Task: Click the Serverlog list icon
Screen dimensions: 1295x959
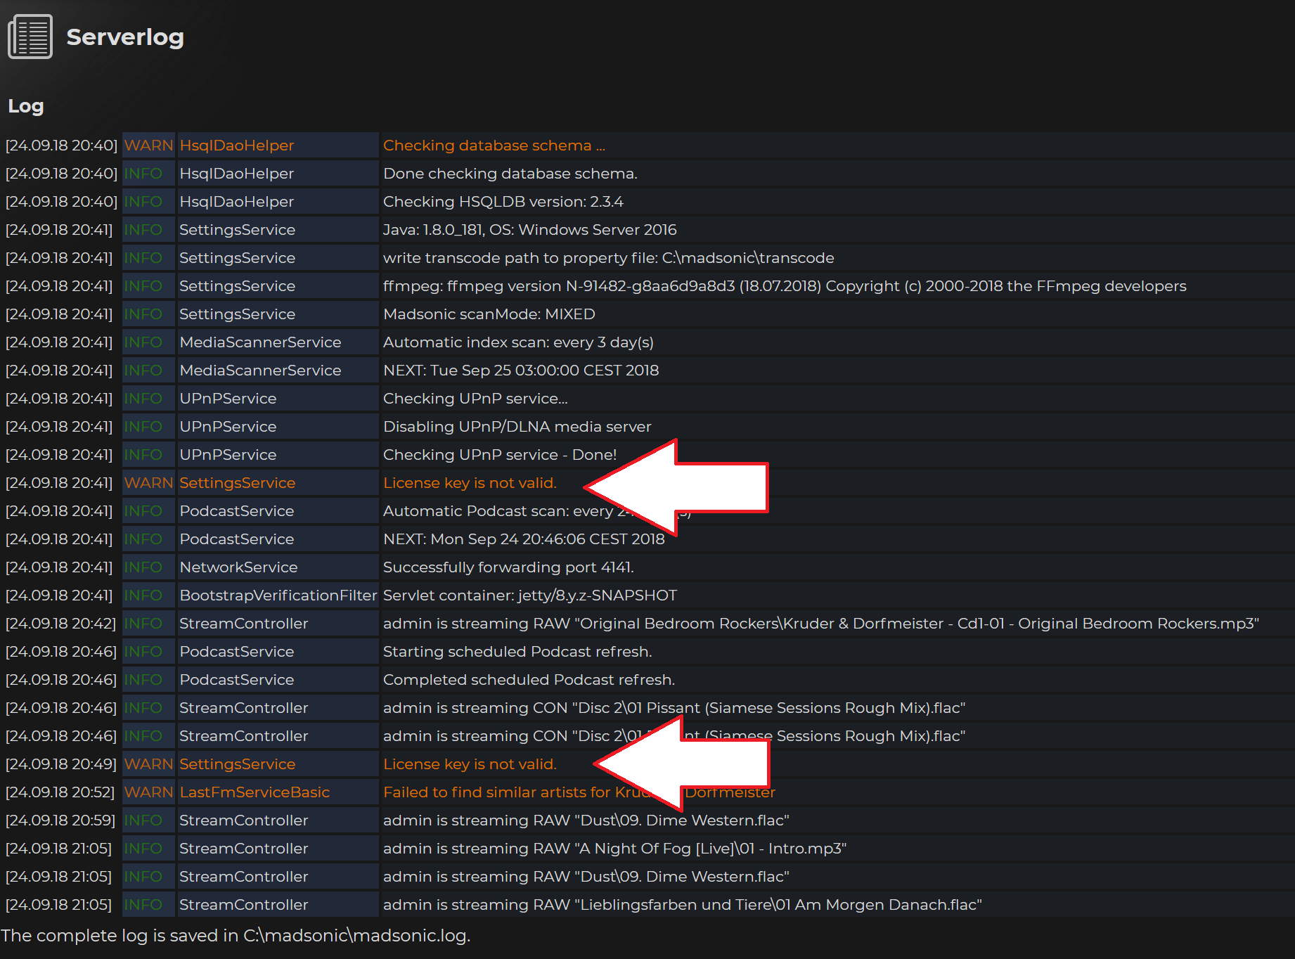Action: click(x=30, y=37)
